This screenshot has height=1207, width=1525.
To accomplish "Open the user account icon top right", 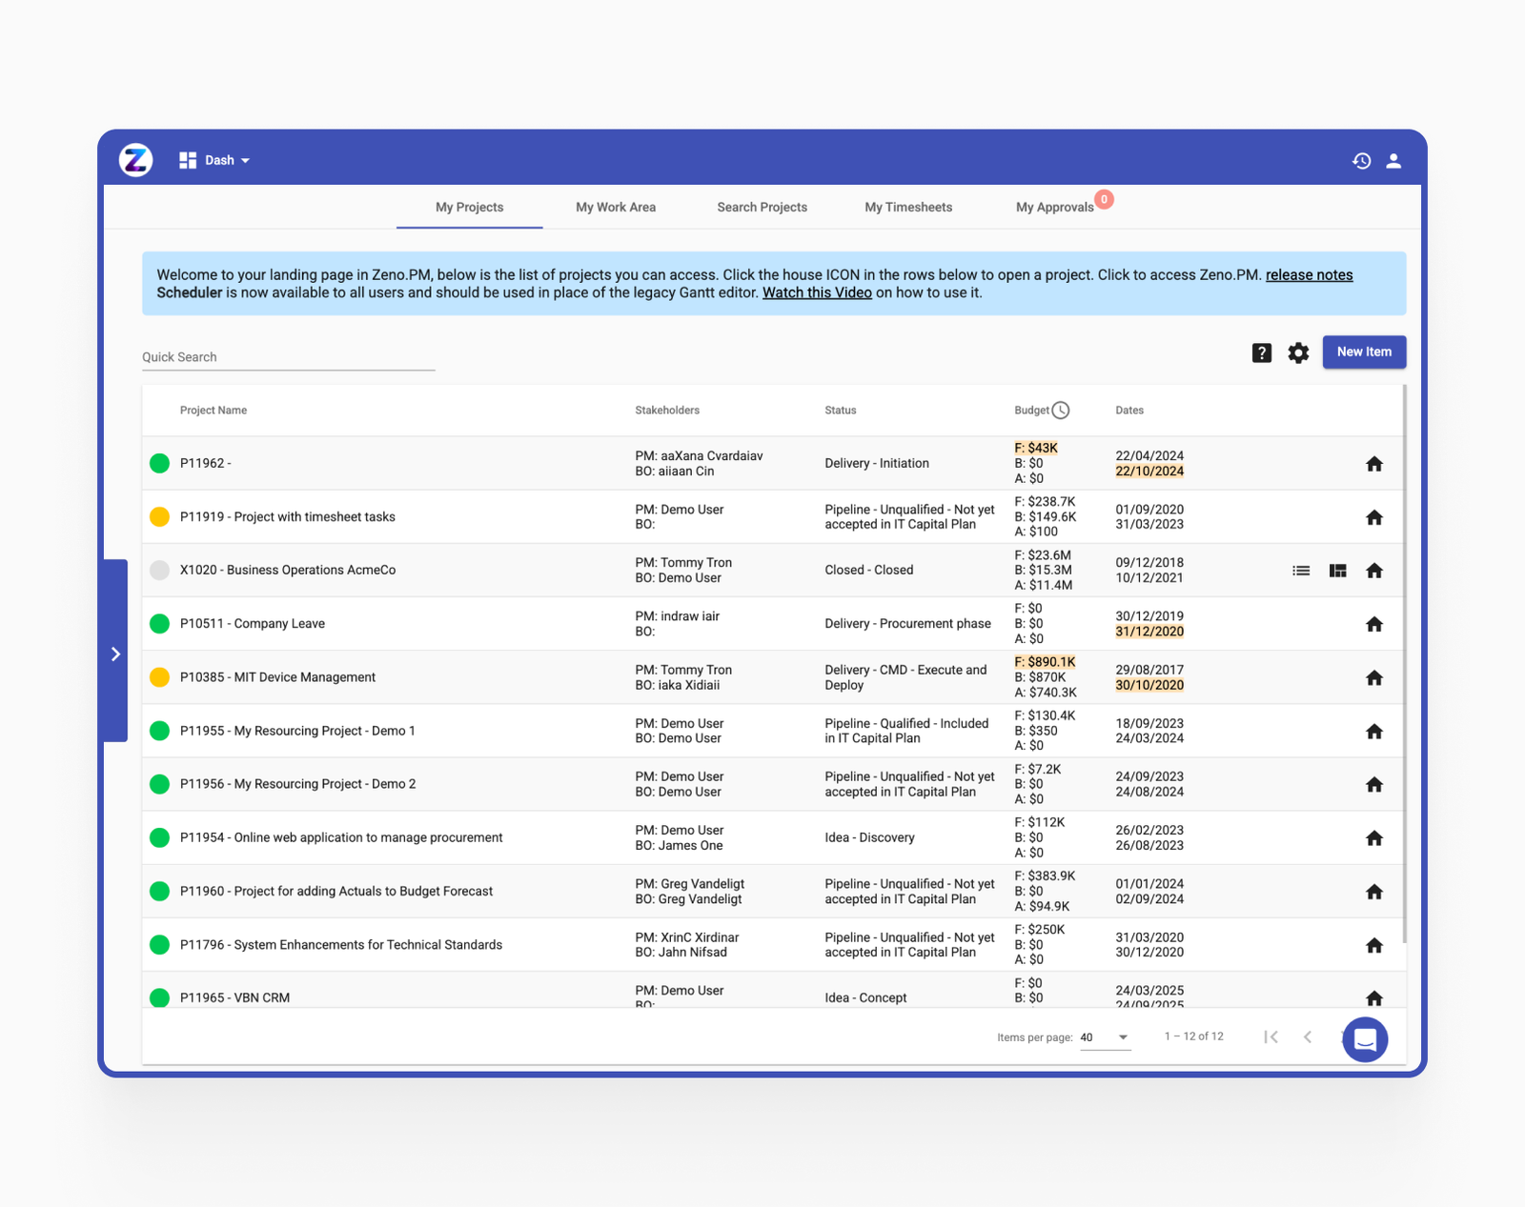I will coord(1393,161).
